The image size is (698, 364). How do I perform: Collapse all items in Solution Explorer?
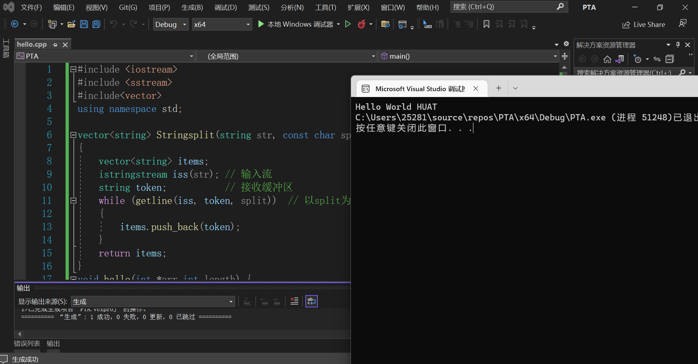[670, 59]
